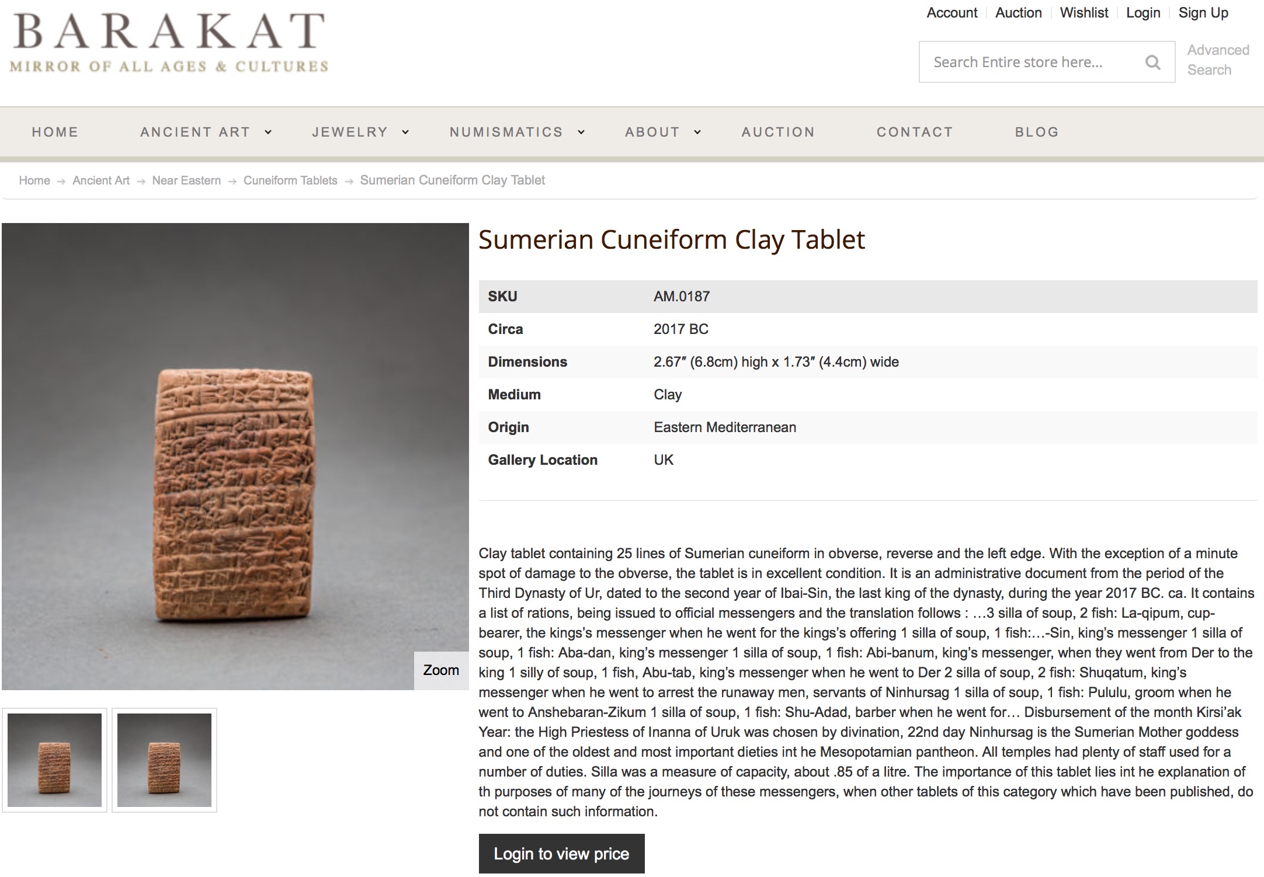Expand the Ancient Art dropdown chevron
Viewport: 1264px width, 877px height.
pos(268,133)
